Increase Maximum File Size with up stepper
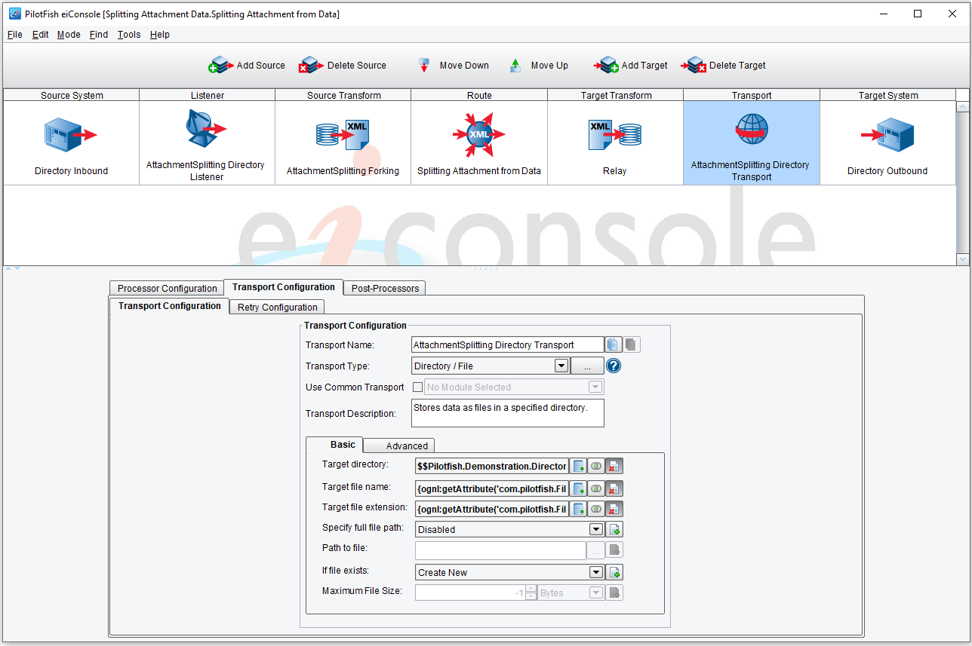 click(x=531, y=589)
